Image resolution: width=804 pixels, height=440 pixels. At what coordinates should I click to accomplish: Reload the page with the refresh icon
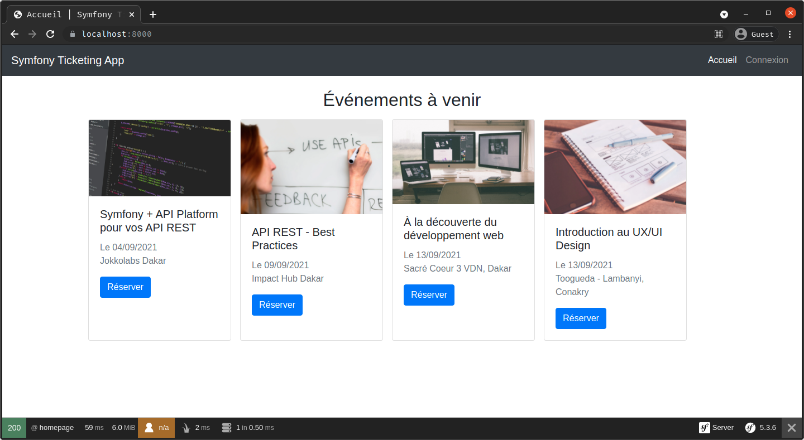pyautogui.click(x=50, y=34)
